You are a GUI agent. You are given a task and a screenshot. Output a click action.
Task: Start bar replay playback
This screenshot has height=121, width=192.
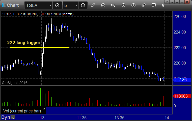point(123,5)
